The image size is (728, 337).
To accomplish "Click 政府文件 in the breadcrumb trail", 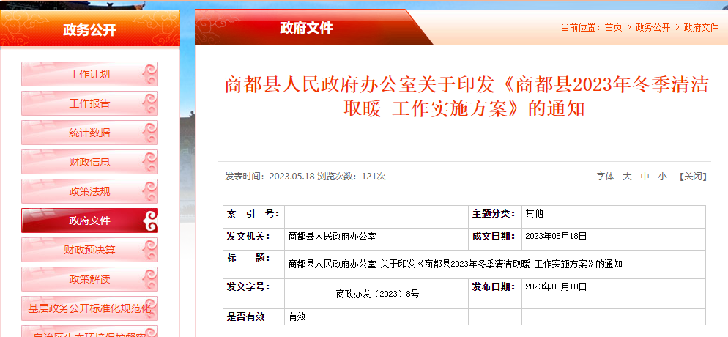I will (x=701, y=27).
